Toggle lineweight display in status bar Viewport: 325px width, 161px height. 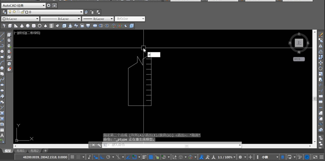(145, 157)
